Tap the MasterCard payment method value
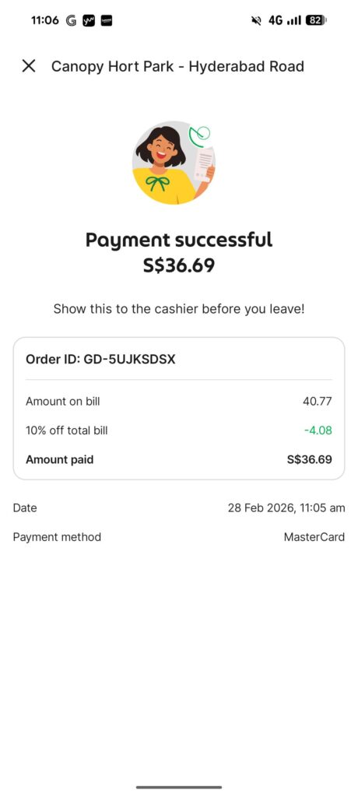This screenshot has height=797, width=358. coord(314,537)
